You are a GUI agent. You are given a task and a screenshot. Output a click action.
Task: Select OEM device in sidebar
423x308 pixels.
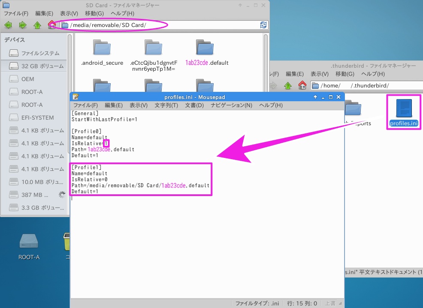pos(34,79)
